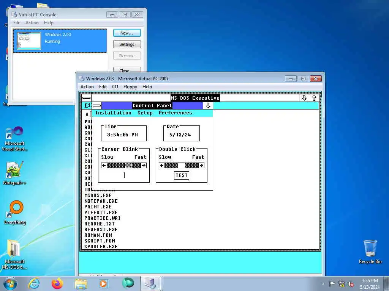Click Double Click slider right arrow
389x291 pixels.
(x=201, y=166)
